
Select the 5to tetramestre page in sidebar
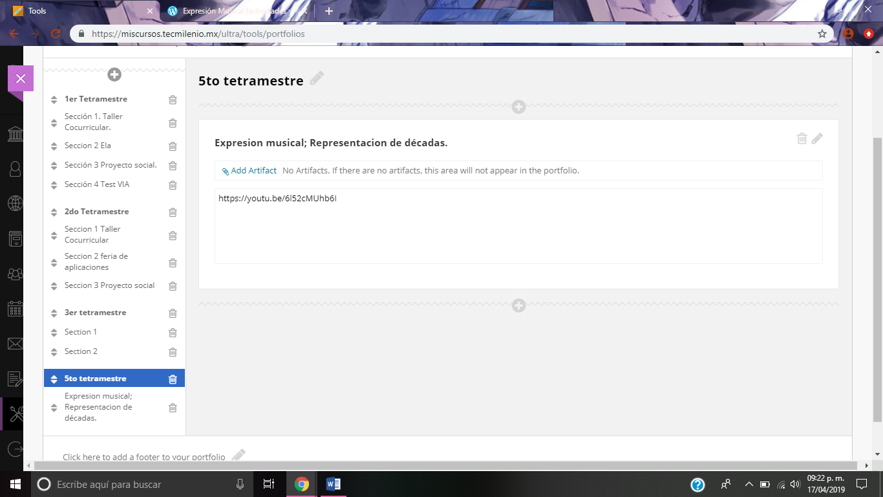(96, 379)
